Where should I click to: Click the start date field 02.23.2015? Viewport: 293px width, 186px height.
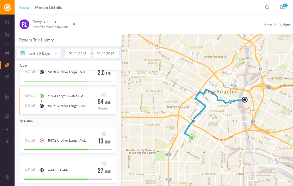(78, 53)
